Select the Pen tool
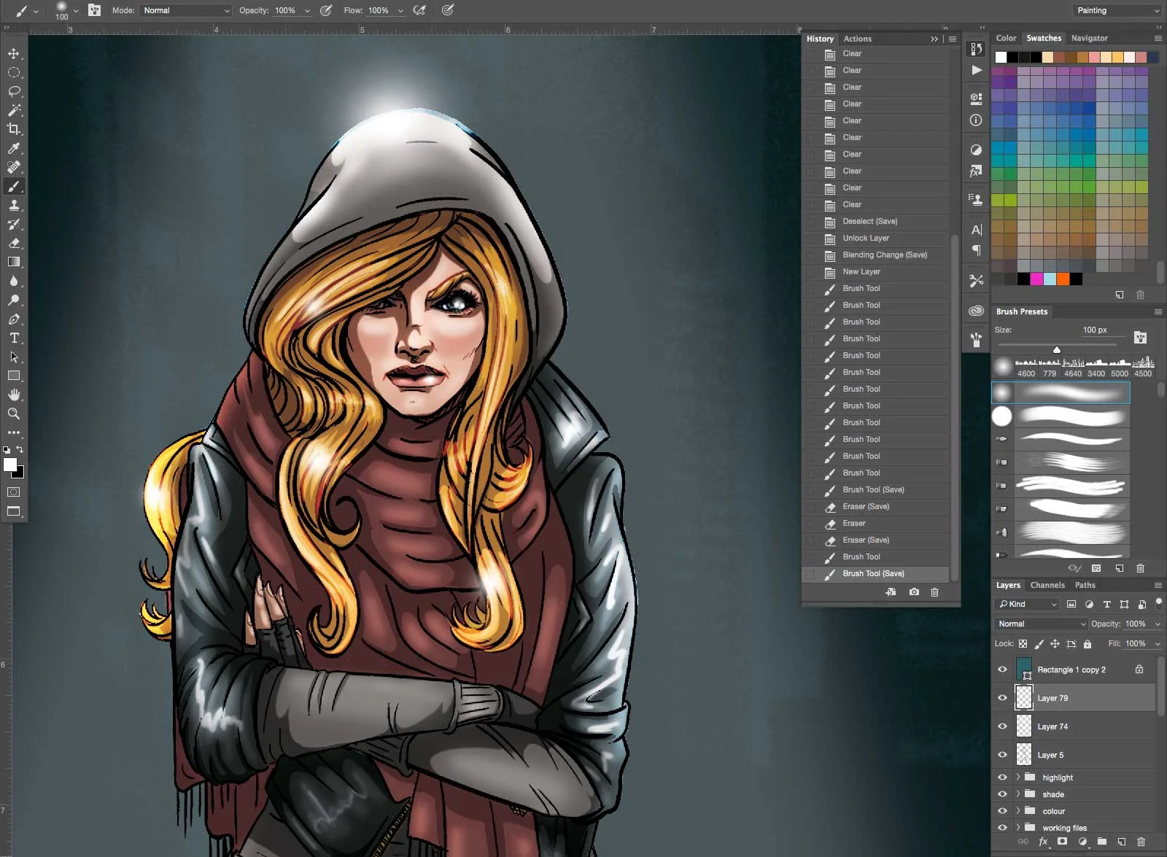1167x857 pixels. (14, 319)
